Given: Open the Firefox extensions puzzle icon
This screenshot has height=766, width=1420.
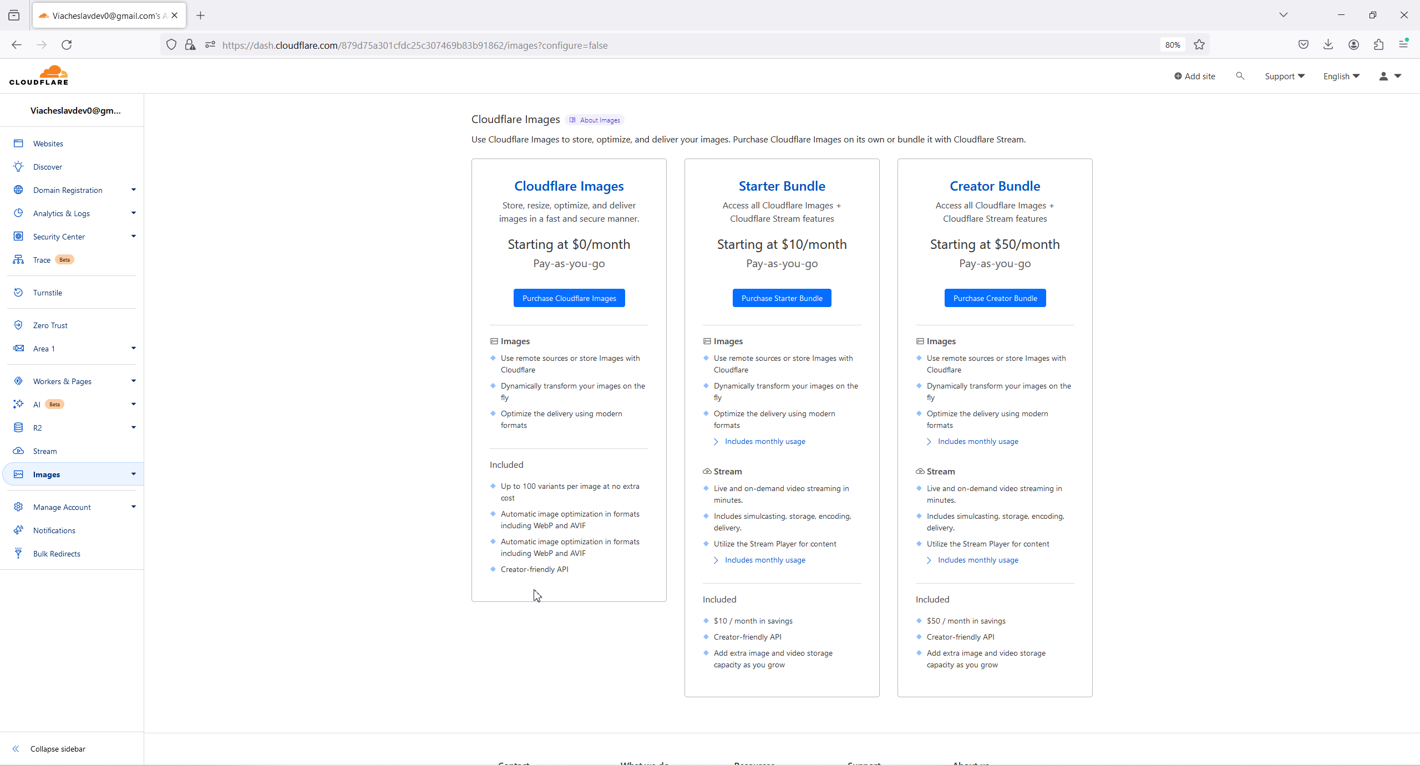Looking at the screenshot, I should tap(1378, 45).
